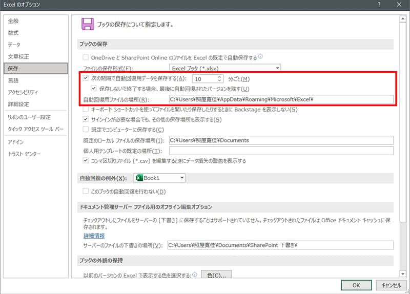Toggle keep last autorecovered version checkbox
This screenshot has width=410, height=294.
pos(94,88)
